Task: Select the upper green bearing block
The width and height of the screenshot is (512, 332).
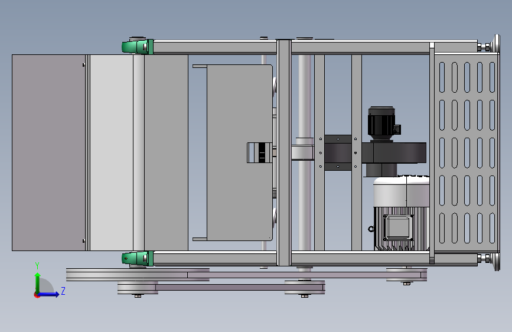Action: pyautogui.click(x=138, y=47)
